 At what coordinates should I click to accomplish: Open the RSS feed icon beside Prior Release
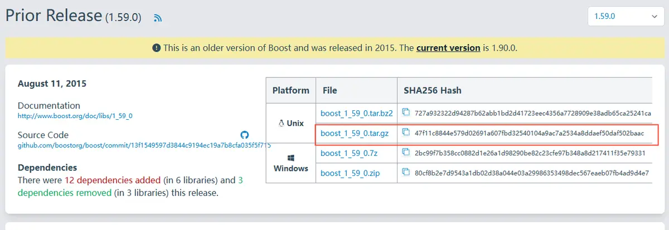[158, 18]
